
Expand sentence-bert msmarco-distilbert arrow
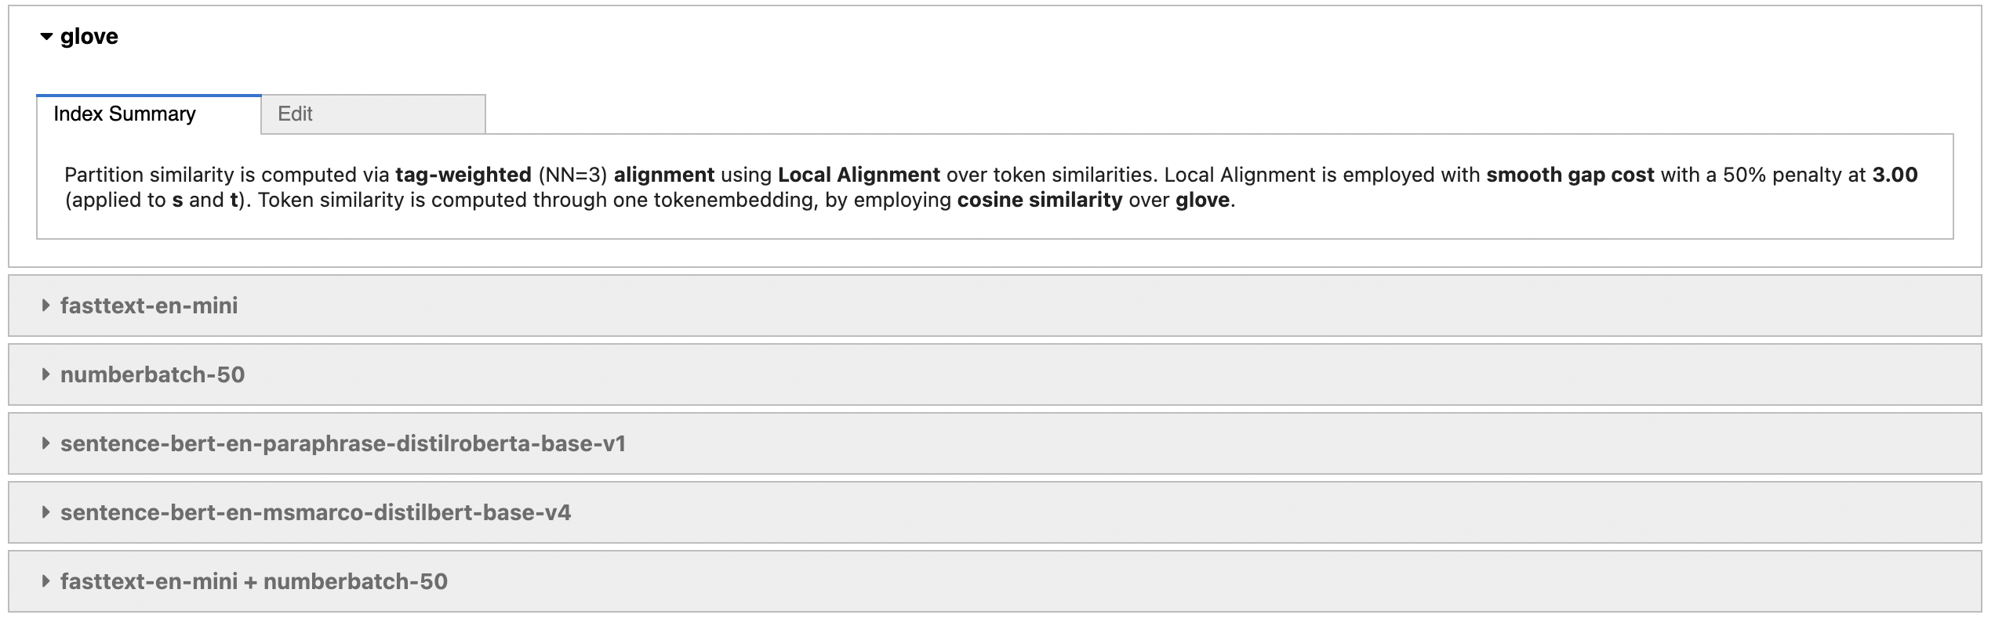point(45,512)
